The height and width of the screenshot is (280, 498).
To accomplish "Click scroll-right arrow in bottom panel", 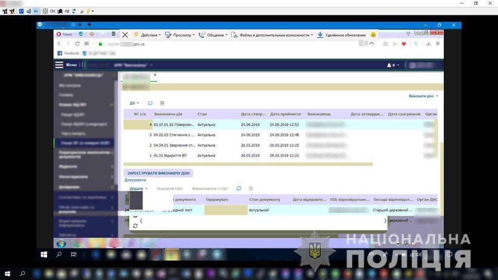I will (385, 221).
